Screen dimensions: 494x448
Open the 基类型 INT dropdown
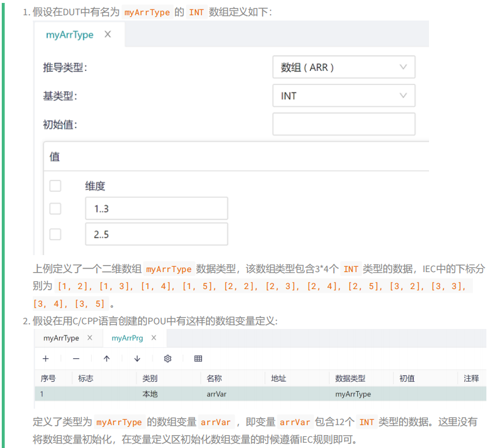(x=344, y=96)
